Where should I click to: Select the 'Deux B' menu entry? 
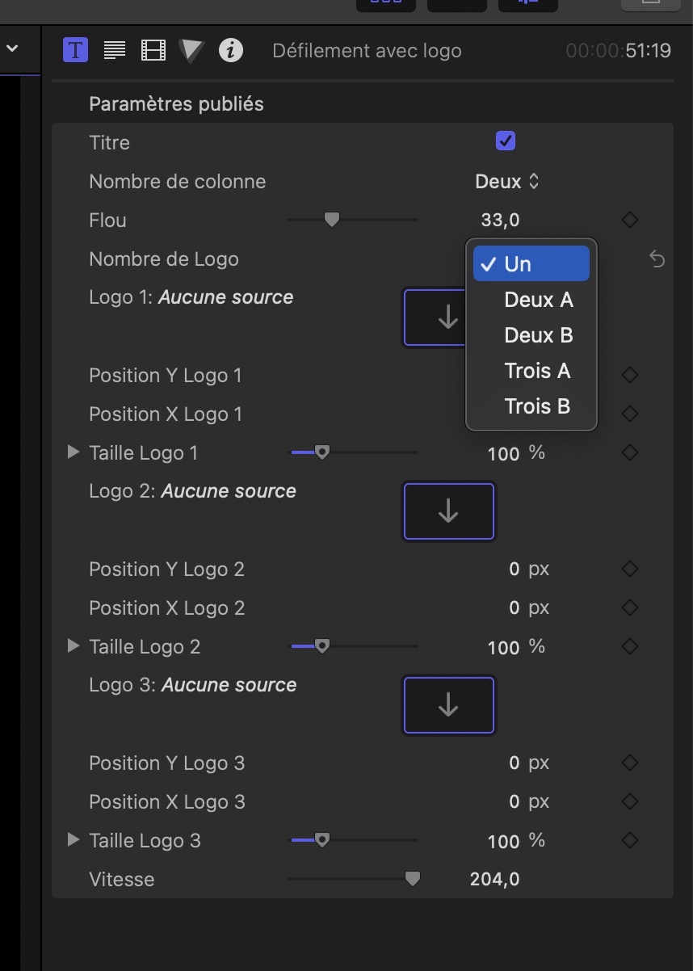[x=538, y=335]
